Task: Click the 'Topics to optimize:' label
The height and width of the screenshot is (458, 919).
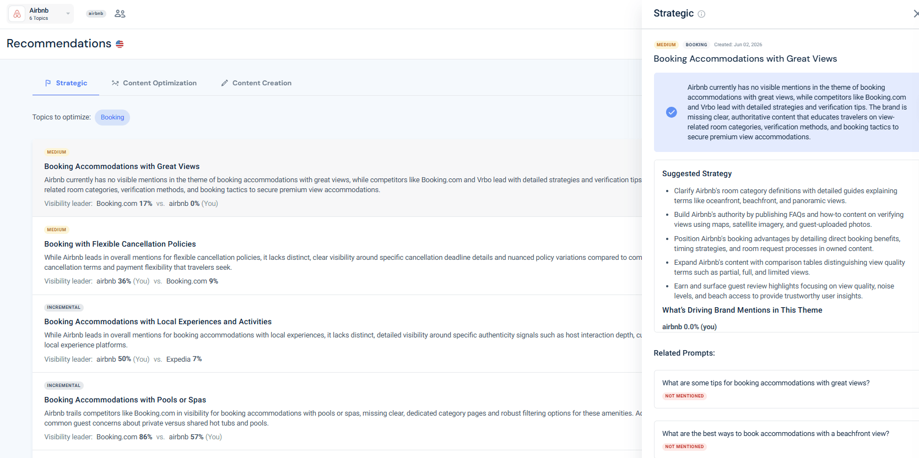Action: pyautogui.click(x=62, y=117)
